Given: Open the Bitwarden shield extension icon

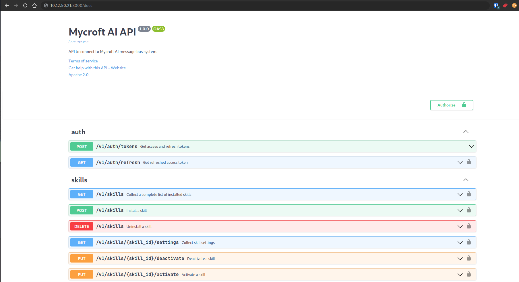Looking at the screenshot, I should click(496, 5).
